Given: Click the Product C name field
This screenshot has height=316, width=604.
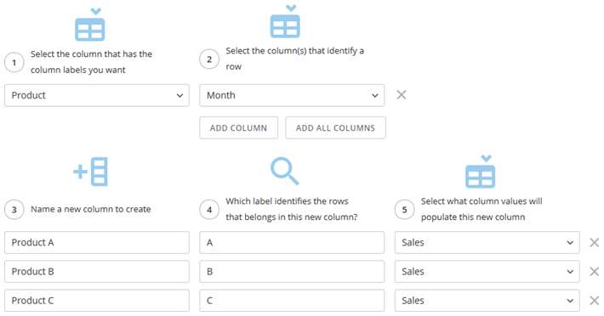Looking at the screenshot, I should click(x=97, y=301).
